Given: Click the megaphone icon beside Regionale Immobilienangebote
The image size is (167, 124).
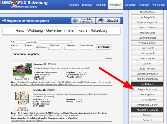Looking at the screenshot, I should tap(4, 21).
